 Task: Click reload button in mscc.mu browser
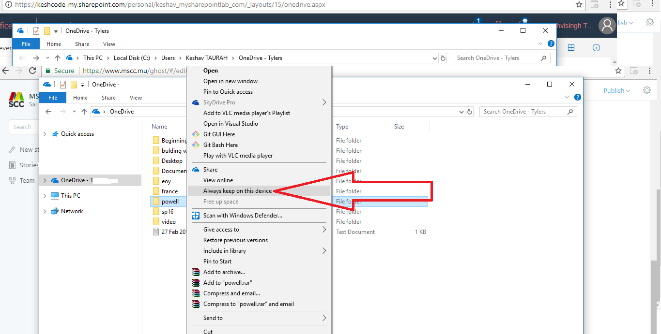point(32,71)
